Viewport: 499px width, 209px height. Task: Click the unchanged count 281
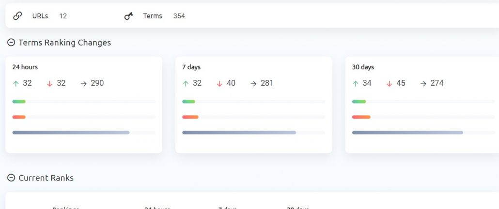[266, 83]
